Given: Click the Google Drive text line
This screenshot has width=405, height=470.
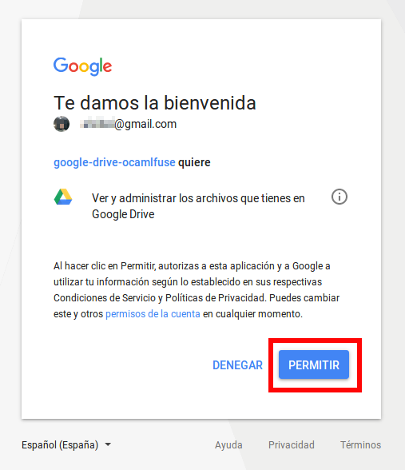Looking at the screenshot, I should (123, 214).
